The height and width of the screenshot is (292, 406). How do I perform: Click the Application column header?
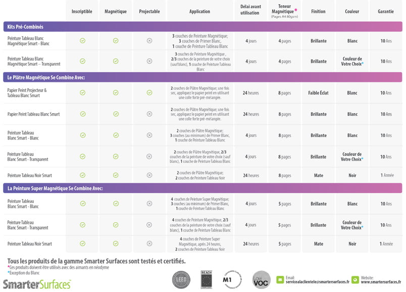[199, 11]
